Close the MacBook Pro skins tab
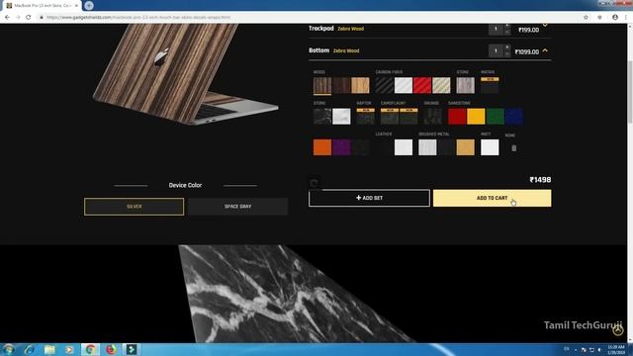Viewport: 633px width, 356px height. tap(76, 6)
